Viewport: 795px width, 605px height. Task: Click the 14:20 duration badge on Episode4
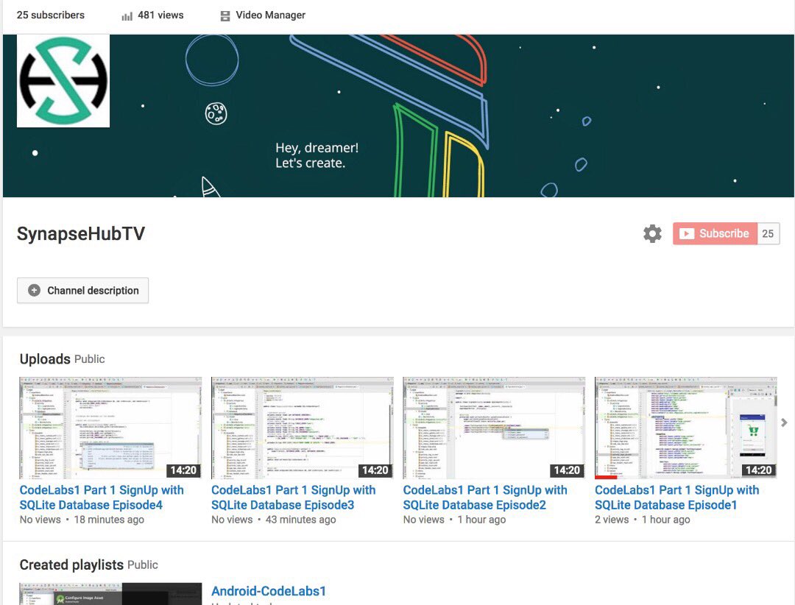pyautogui.click(x=183, y=470)
